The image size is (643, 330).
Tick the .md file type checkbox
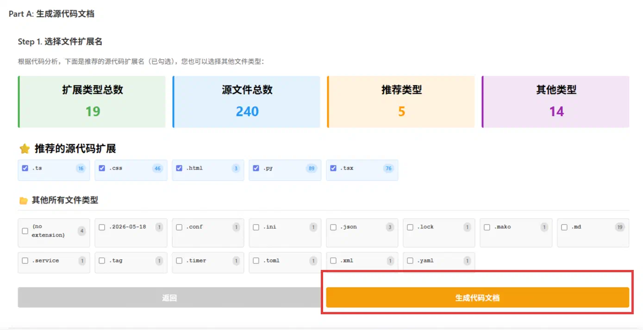click(564, 227)
